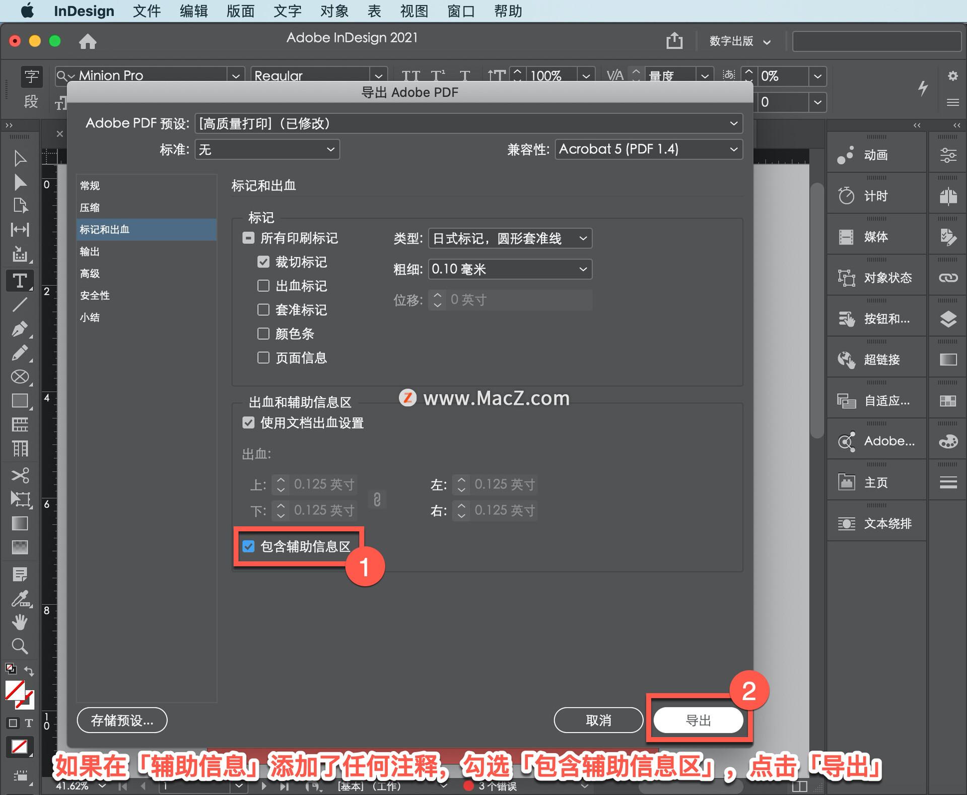The height and width of the screenshot is (795, 967).
Task: Select the Line tool
Action: 20,304
